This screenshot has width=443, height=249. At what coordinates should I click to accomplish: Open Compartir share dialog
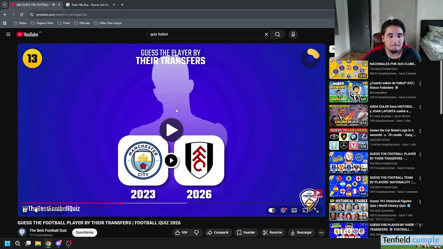(x=218, y=232)
